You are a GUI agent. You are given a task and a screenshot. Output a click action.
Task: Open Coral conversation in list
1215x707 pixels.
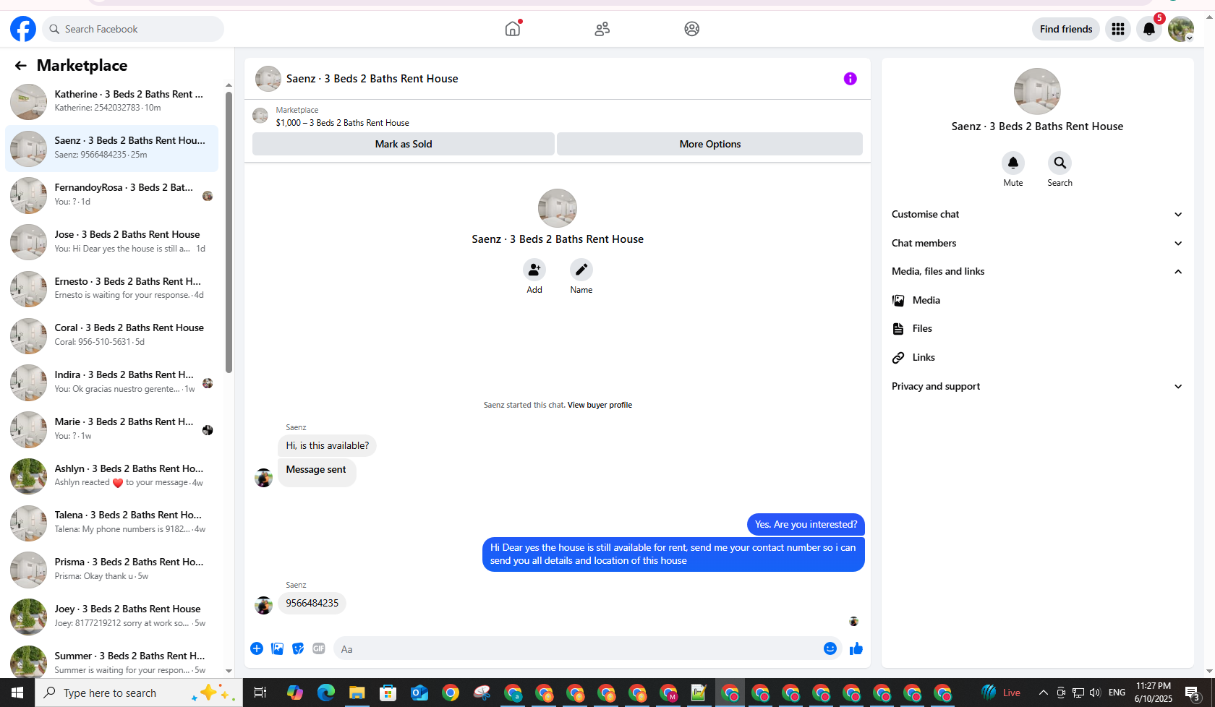112,335
